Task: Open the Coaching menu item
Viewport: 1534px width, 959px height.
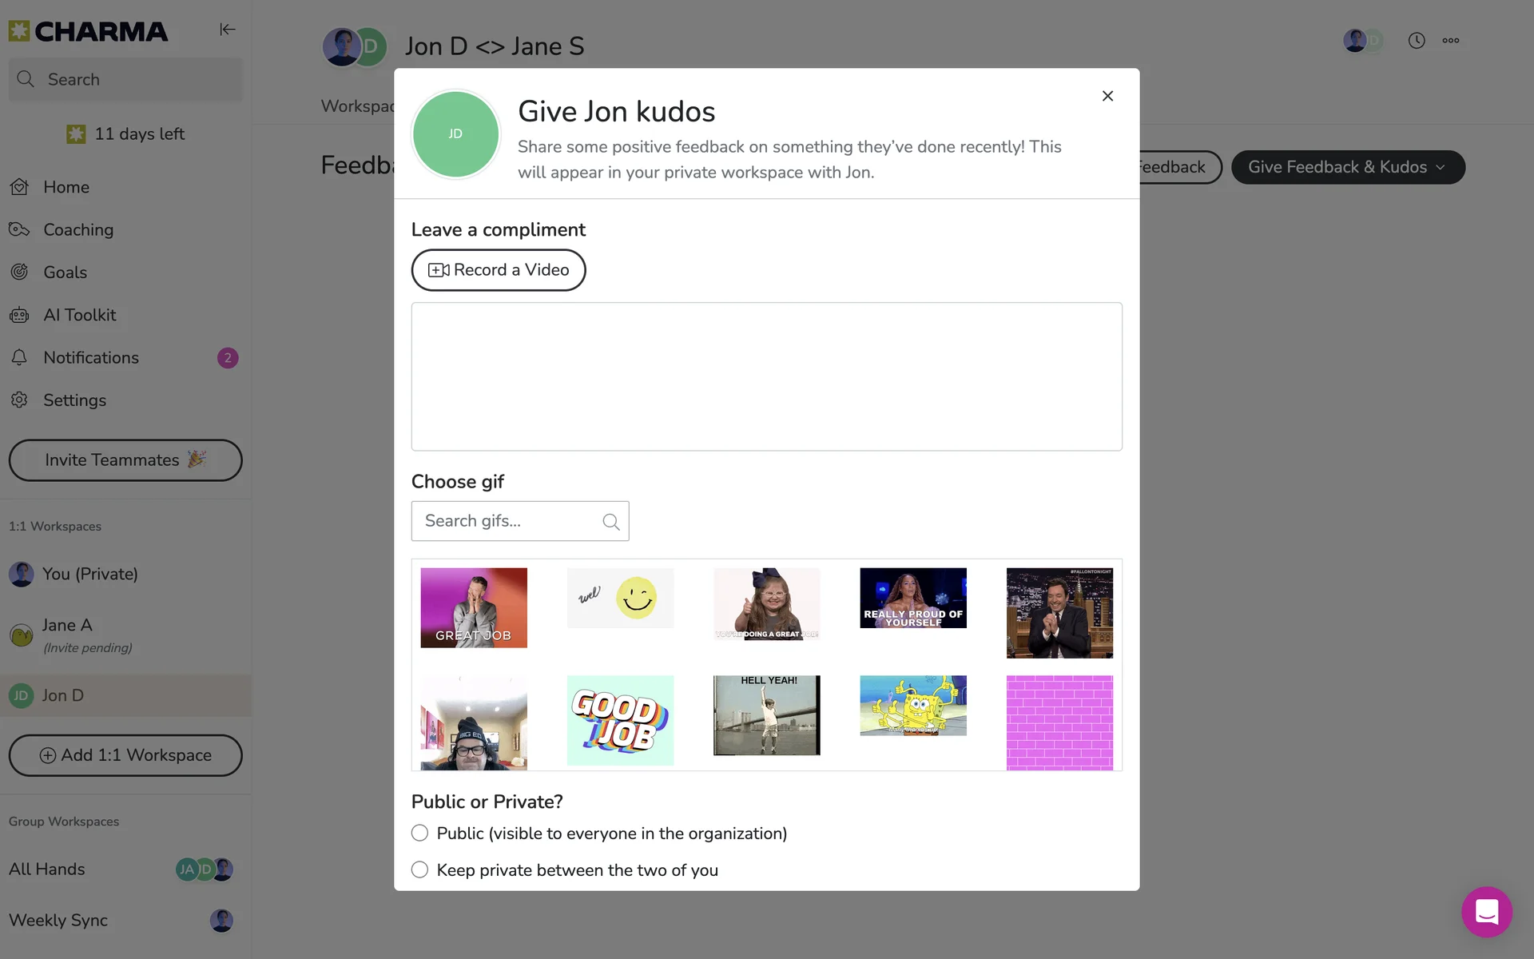Action: point(78,230)
